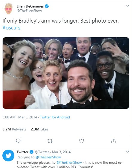This screenshot has width=133, height=168.
Task: Click the @TheEllenShow handle under name
Action: (x=29, y=11)
